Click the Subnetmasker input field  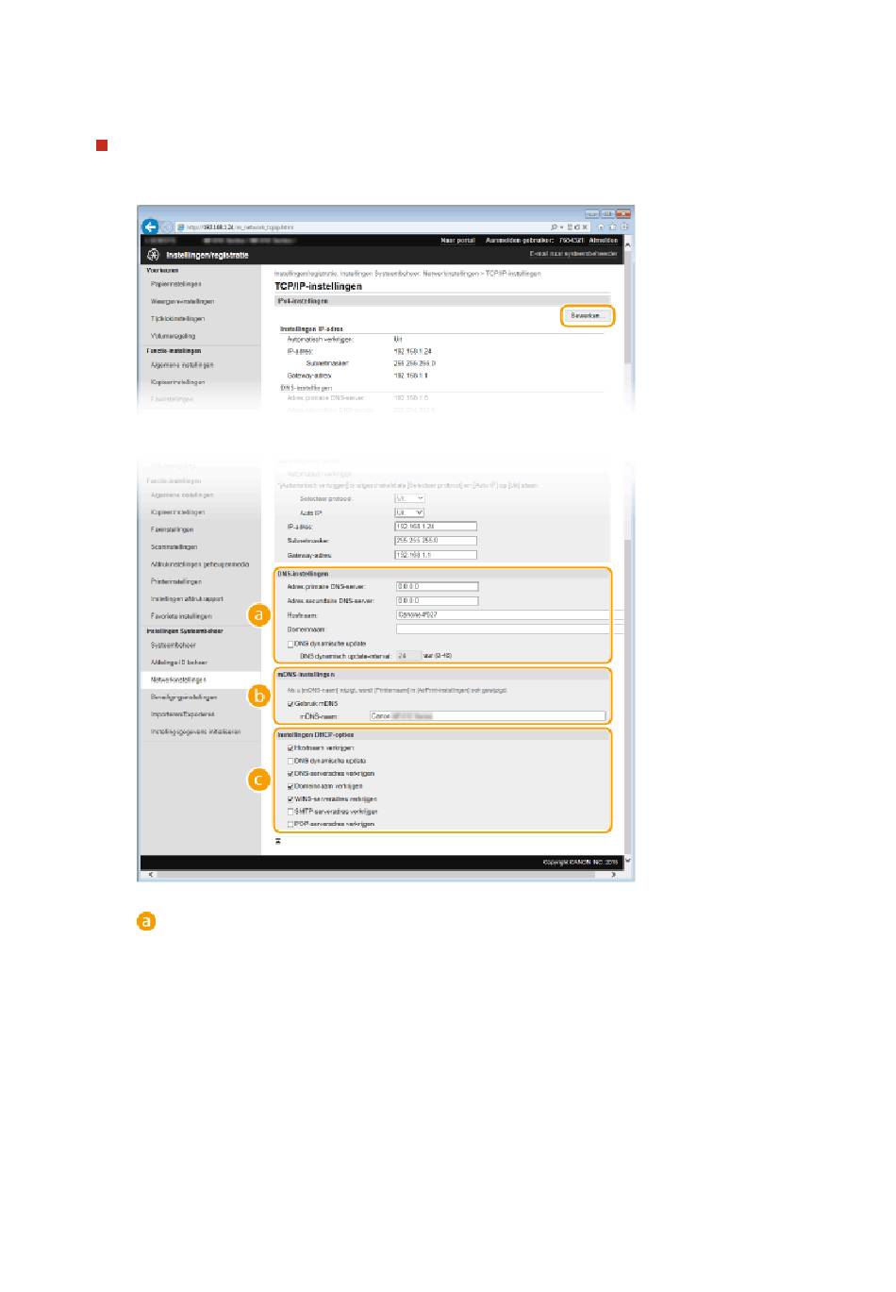pyautogui.click(x=436, y=541)
